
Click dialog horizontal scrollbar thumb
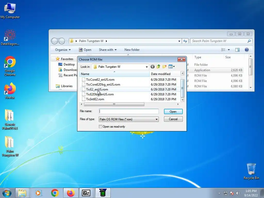(114, 104)
